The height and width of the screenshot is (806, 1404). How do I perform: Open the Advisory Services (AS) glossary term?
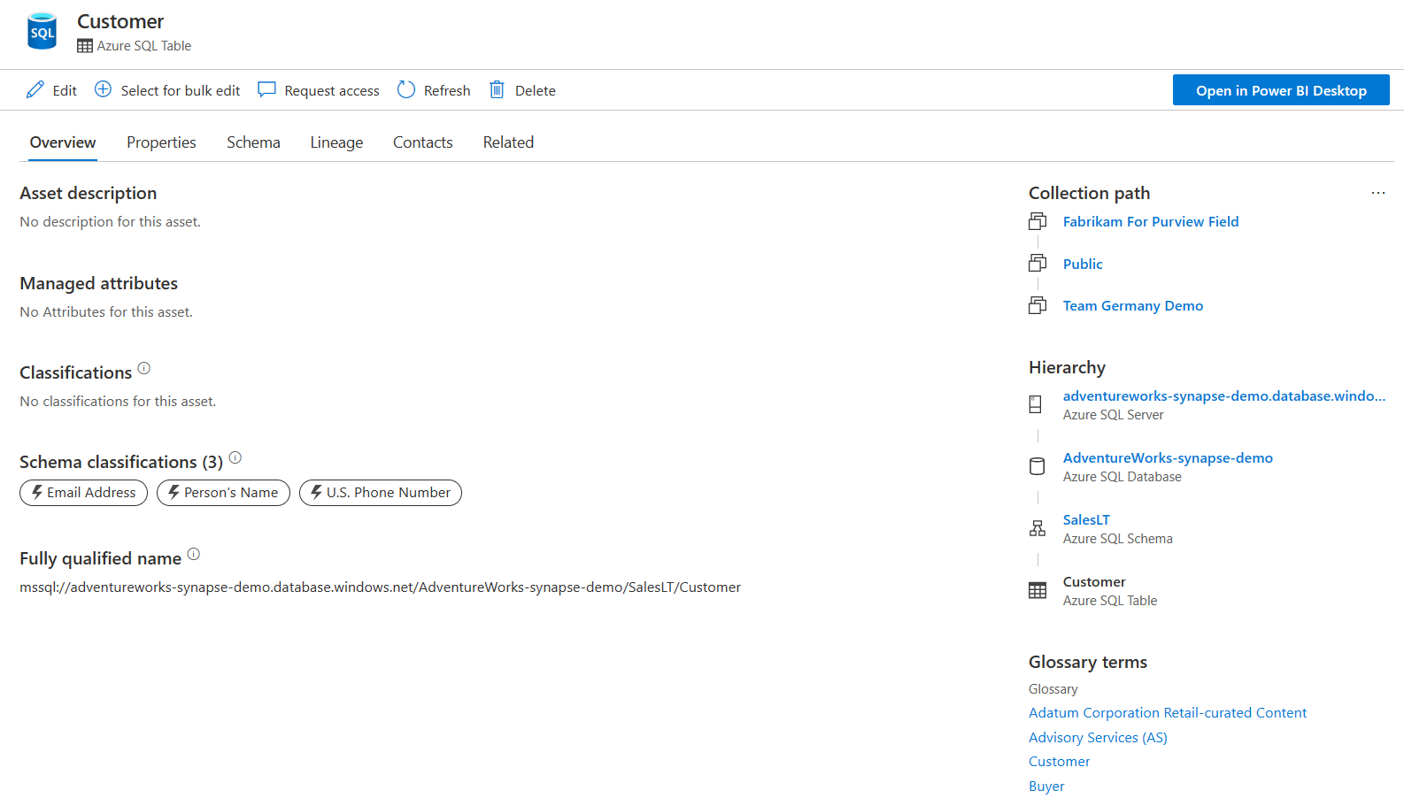[1098, 737]
